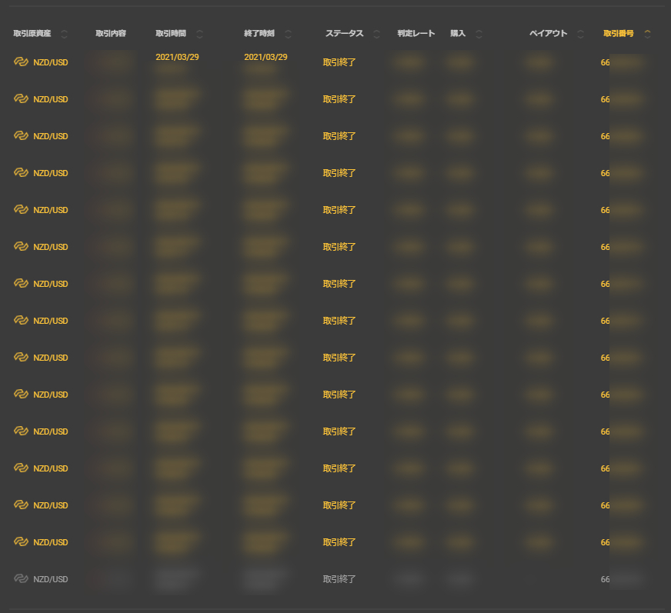The image size is (671, 613).
Task: Click the 判定レート column header
Action: click(x=416, y=33)
